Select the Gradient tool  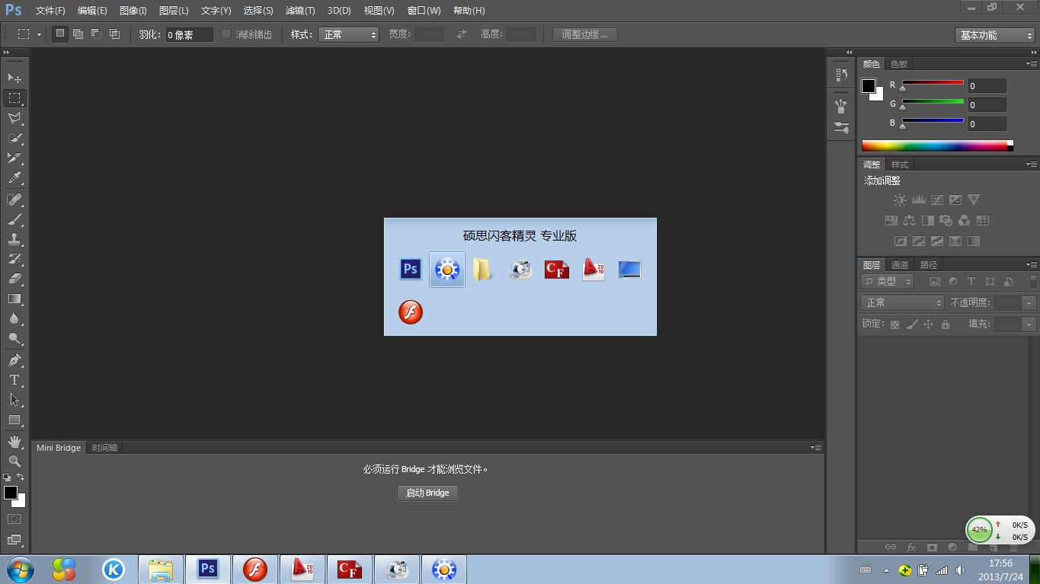(x=14, y=298)
